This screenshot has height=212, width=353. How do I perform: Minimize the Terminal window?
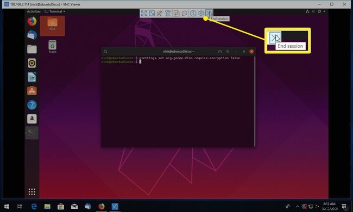coord(236,52)
